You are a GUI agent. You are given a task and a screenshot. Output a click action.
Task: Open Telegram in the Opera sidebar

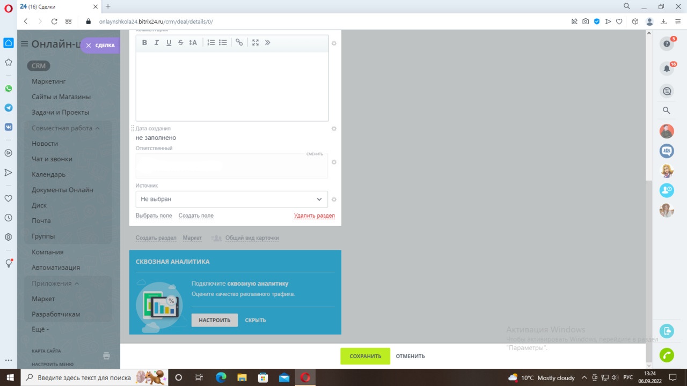9,108
